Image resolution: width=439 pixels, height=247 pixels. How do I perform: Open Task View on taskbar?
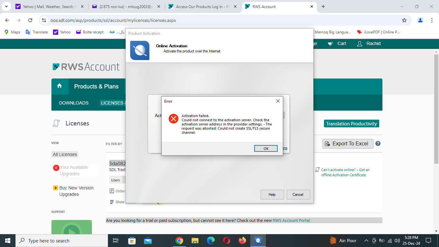pos(116,241)
